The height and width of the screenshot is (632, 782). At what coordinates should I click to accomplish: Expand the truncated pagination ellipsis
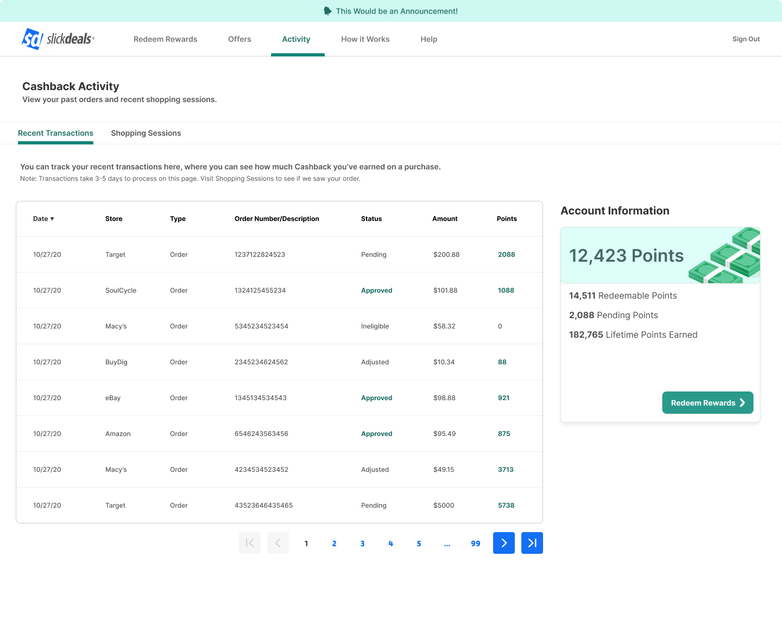[447, 543]
